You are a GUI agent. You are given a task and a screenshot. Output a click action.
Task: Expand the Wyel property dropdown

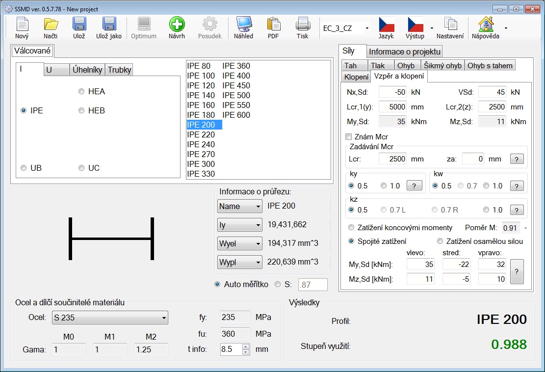(239, 244)
